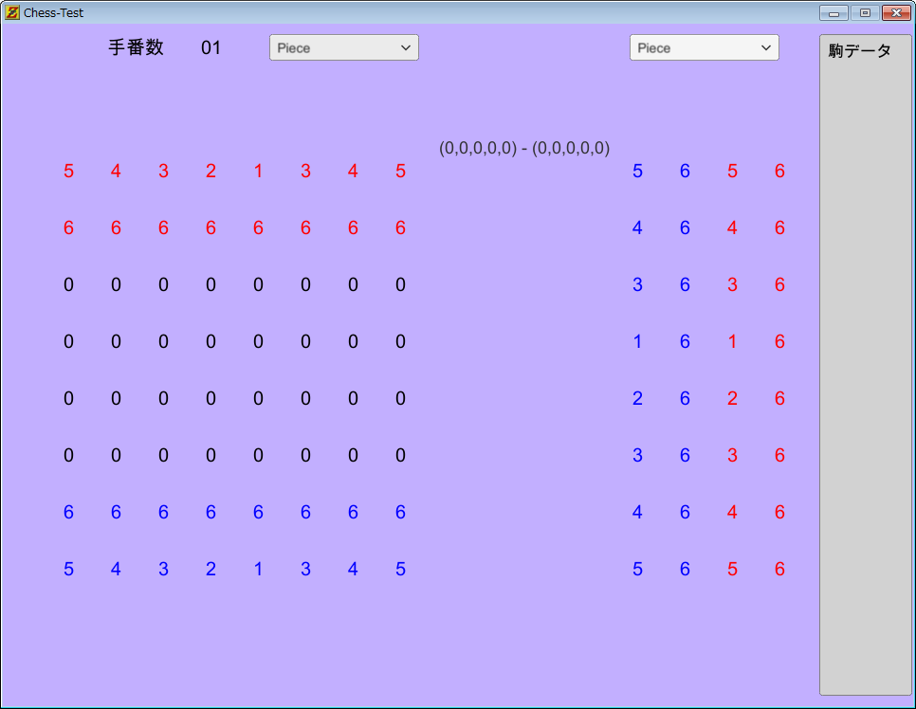Click the (0,0,0,0,0) - (0,0,0,0,0) coordinate text
The image size is (916, 709).
[524, 148]
